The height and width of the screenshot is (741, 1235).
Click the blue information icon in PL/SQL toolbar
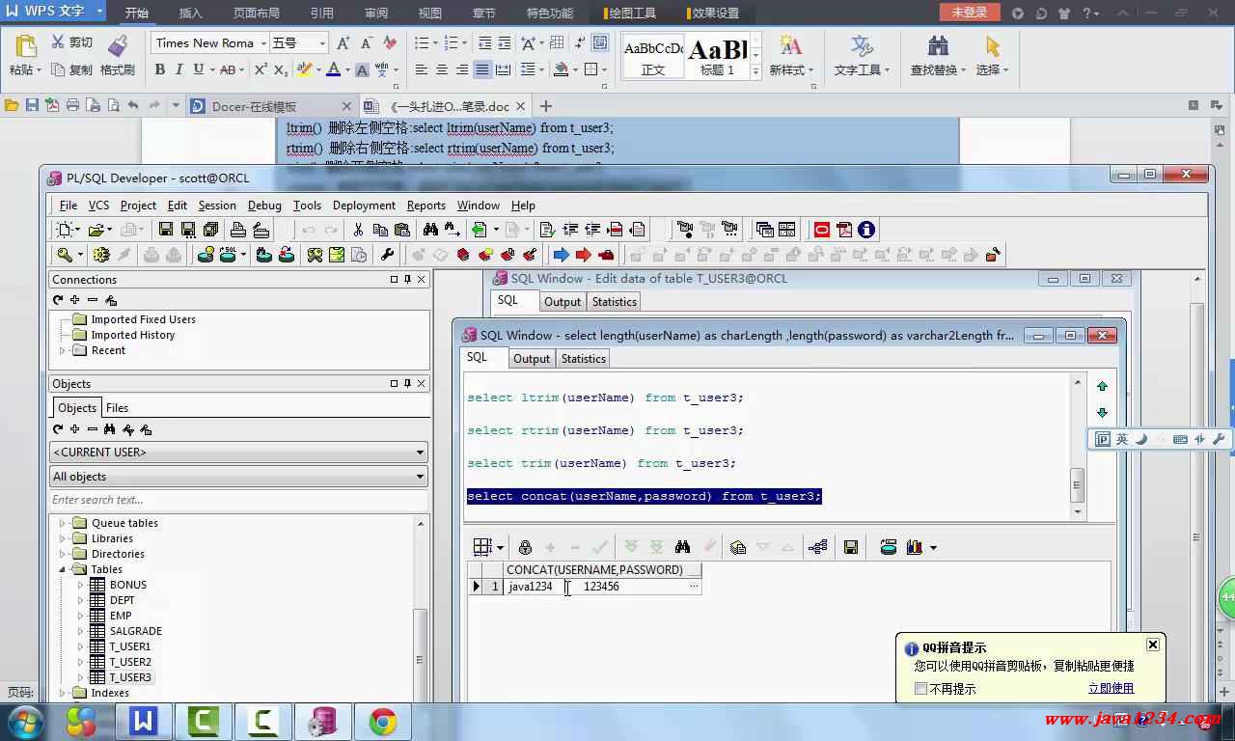coord(866,230)
